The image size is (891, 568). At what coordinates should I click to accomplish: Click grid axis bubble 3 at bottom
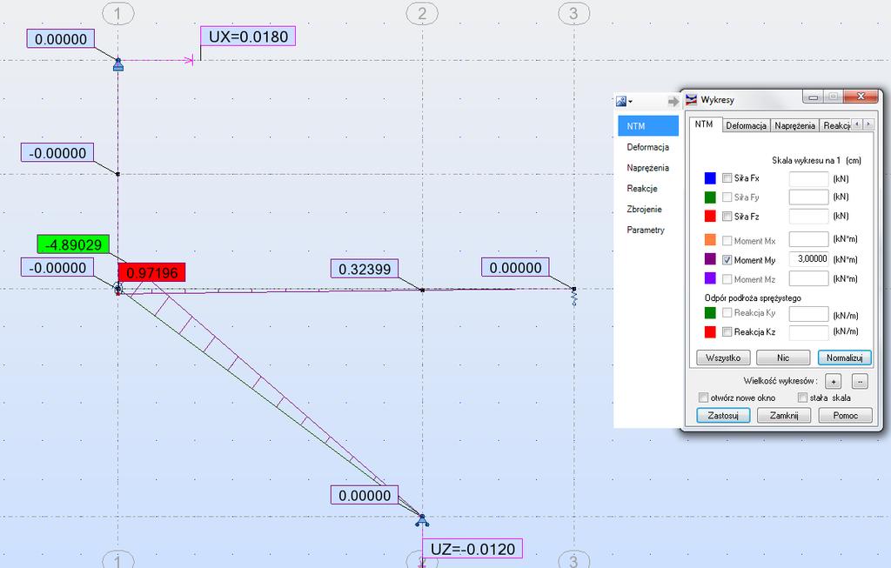574,560
